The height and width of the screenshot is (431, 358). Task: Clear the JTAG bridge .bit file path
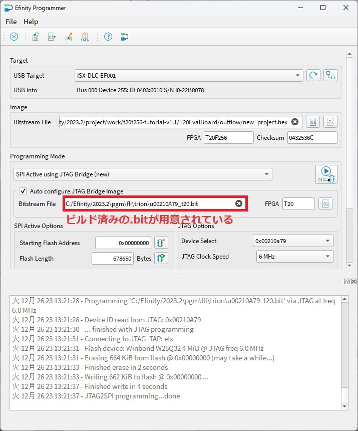[x=239, y=203]
